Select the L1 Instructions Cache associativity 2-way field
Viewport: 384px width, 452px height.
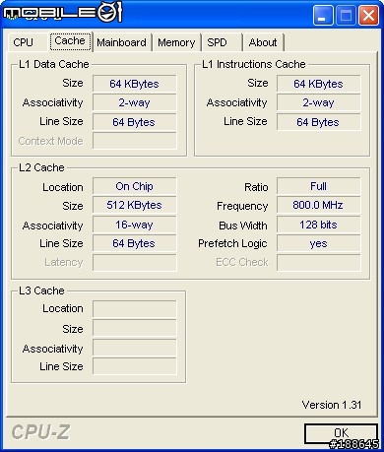click(x=318, y=102)
